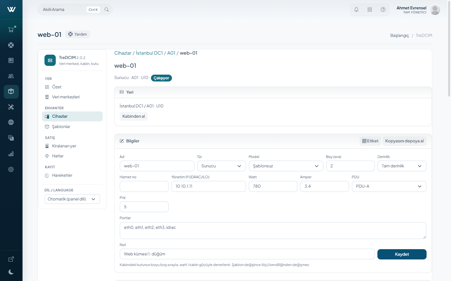Open Kiralanan yer menu item
Screen dimensions: 451x281
72,146
